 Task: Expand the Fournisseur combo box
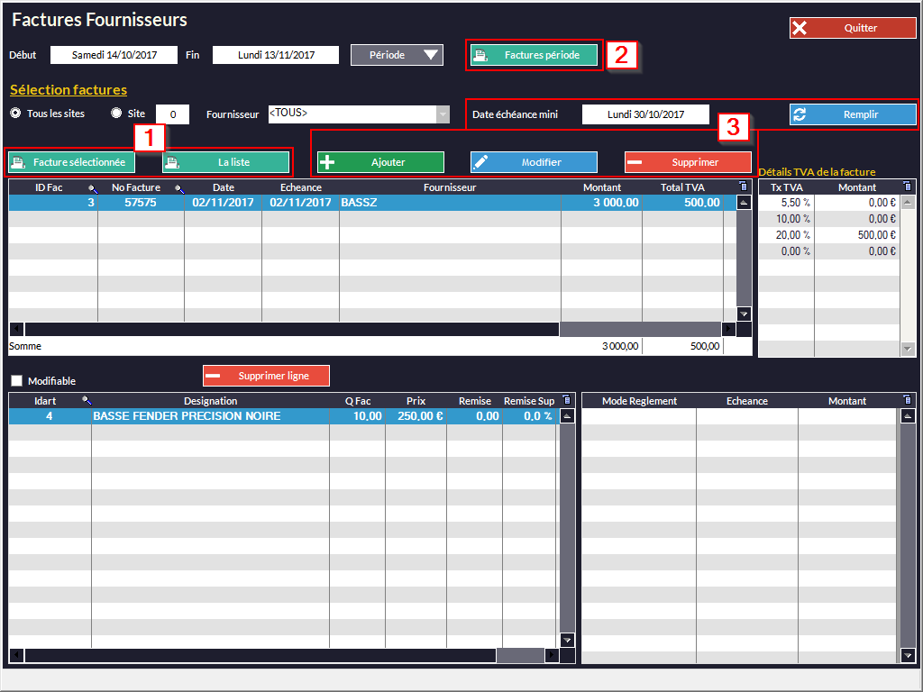tap(443, 114)
